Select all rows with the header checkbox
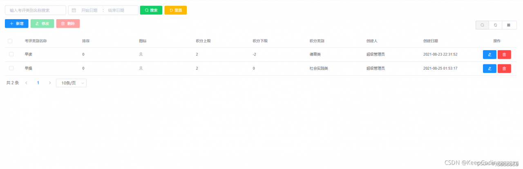This screenshot has width=523, height=169. [10, 41]
